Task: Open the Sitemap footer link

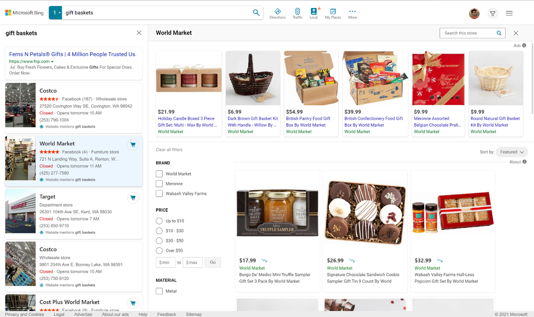Action: point(194,314)
